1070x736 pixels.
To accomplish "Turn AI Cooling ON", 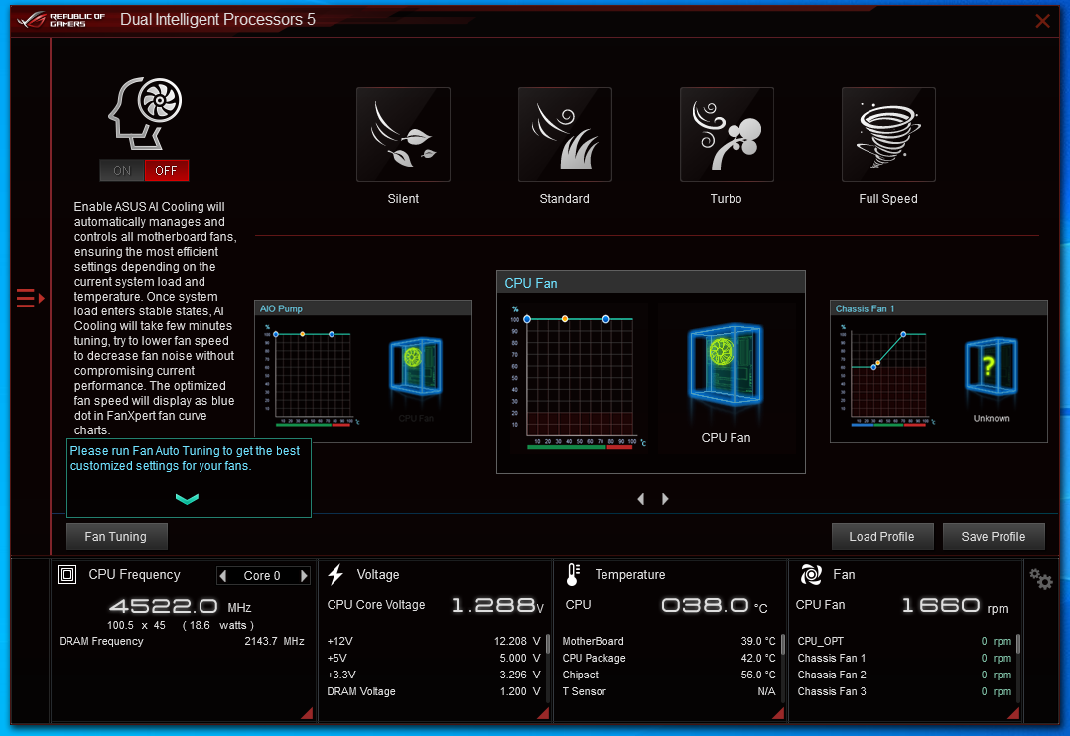I will (x=122, y=170).
